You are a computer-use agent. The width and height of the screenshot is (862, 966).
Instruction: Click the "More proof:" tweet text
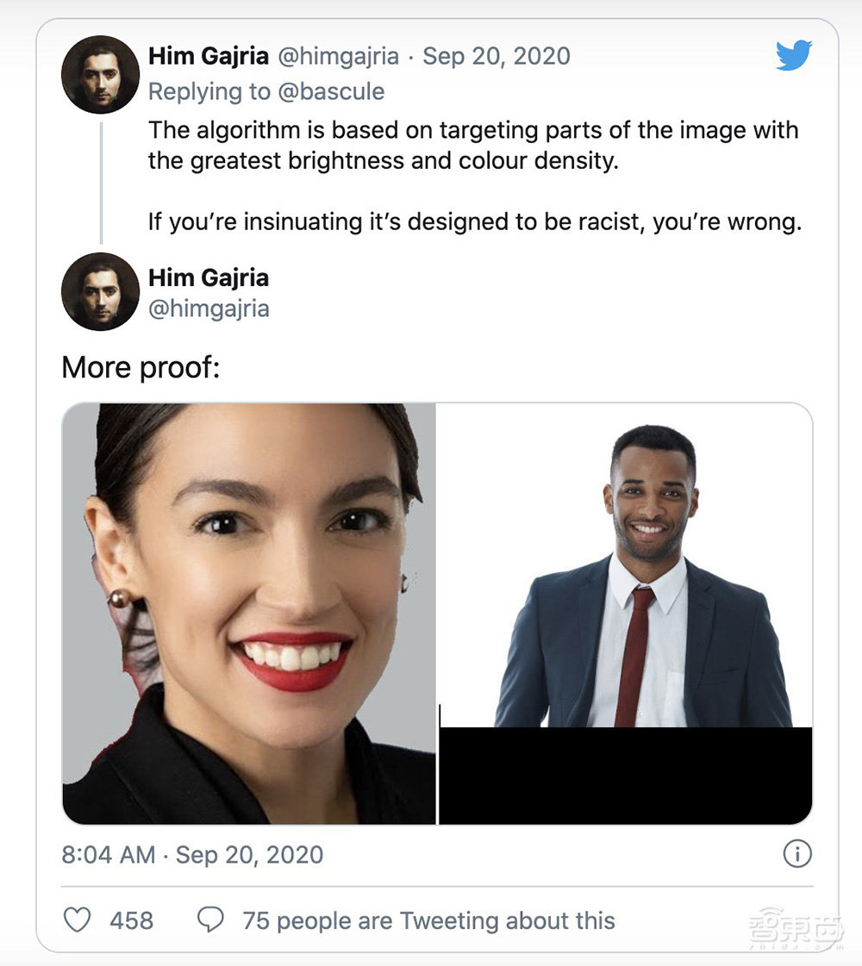[141, 368]
